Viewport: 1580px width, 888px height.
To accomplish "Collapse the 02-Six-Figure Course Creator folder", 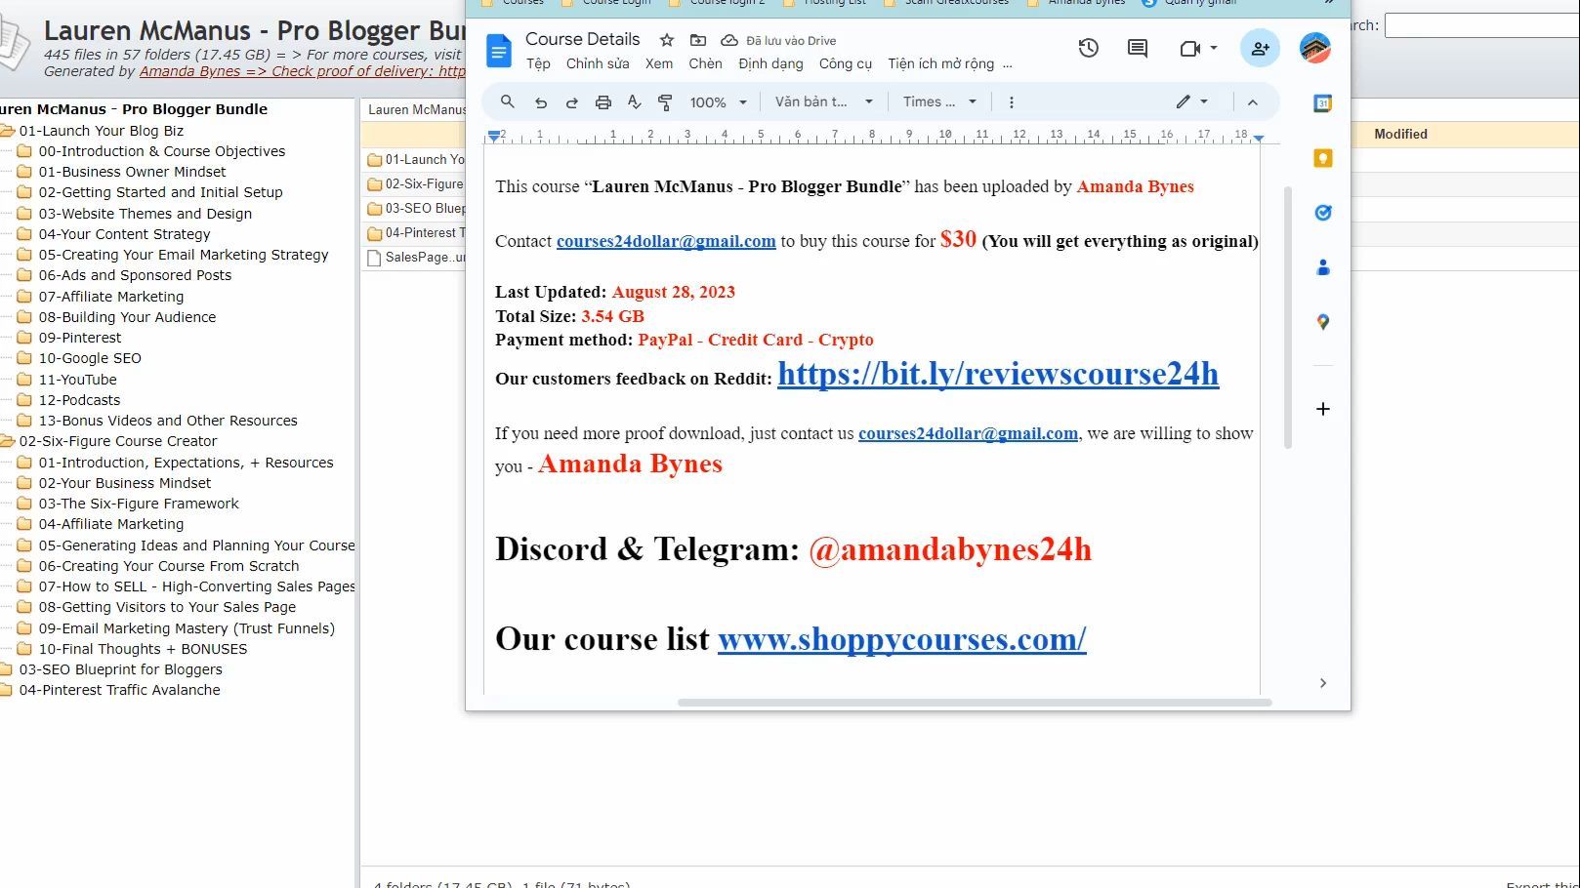I will (7, 441).
